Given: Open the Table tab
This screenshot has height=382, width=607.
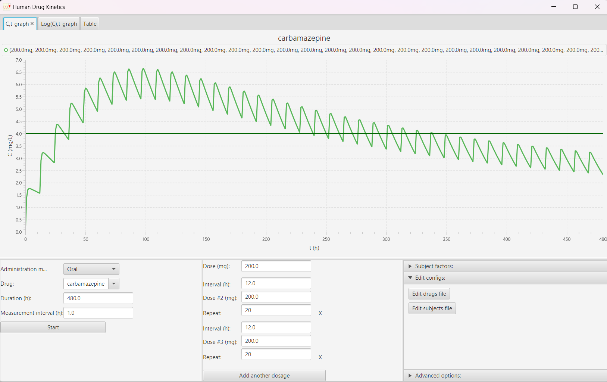Looking at the screenshot, I should click(90, 24).
